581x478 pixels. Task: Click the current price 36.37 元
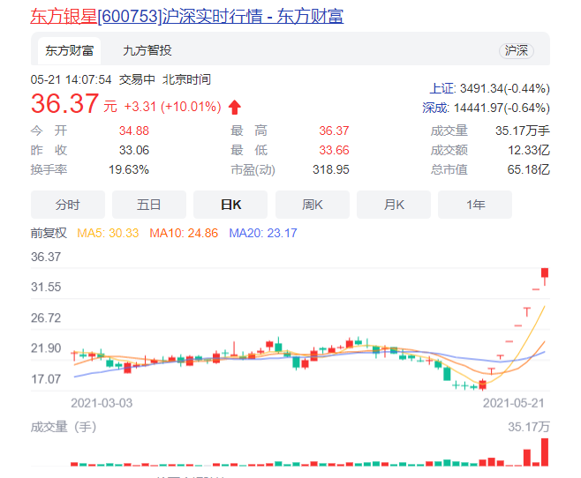pos(74,103)
